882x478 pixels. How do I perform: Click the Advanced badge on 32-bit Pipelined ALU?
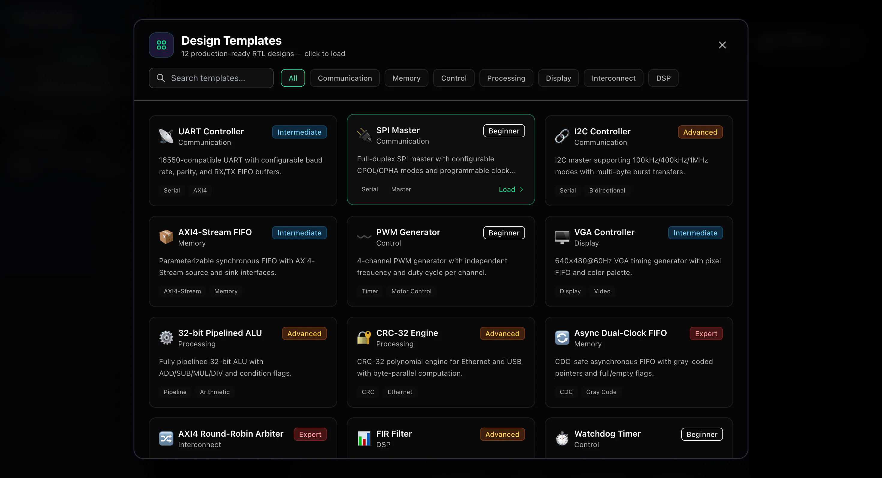click(x=304, y=333)
